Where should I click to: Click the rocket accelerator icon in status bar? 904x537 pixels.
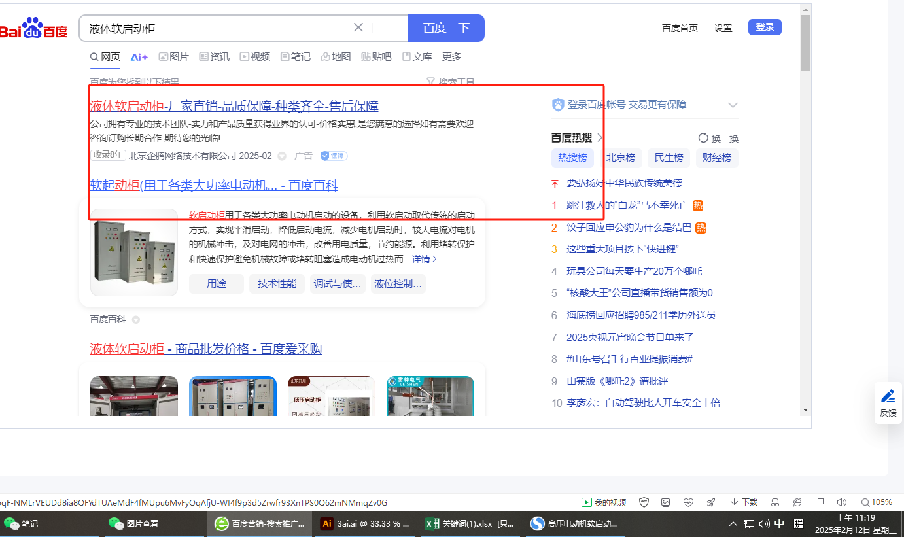click(x=710, y=502)
